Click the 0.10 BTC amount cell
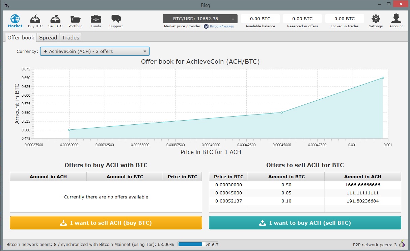The image size is (410, 251). [x=286, y=201]
